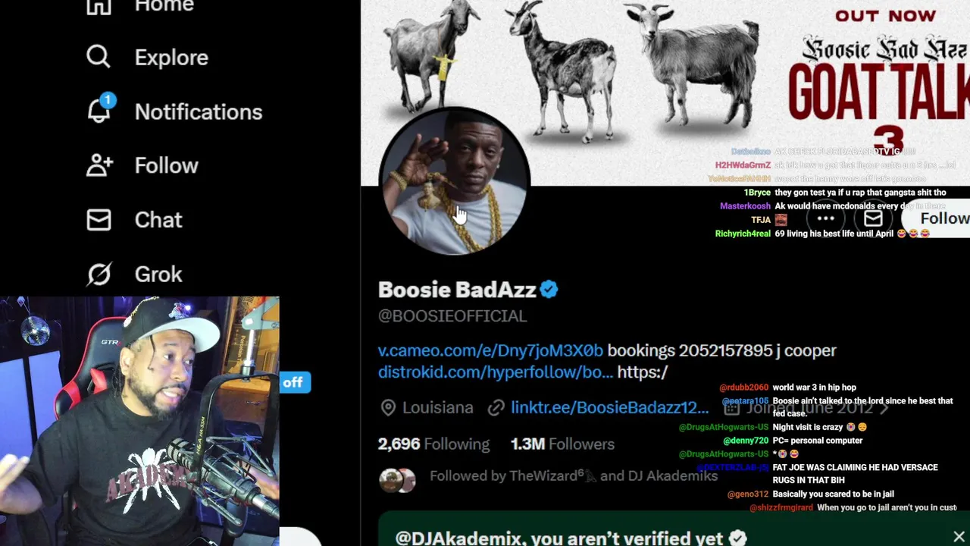This screenshot has width=970, height=546.
Task: Open the three-dot more options on profile
Action: pos(826,218)
